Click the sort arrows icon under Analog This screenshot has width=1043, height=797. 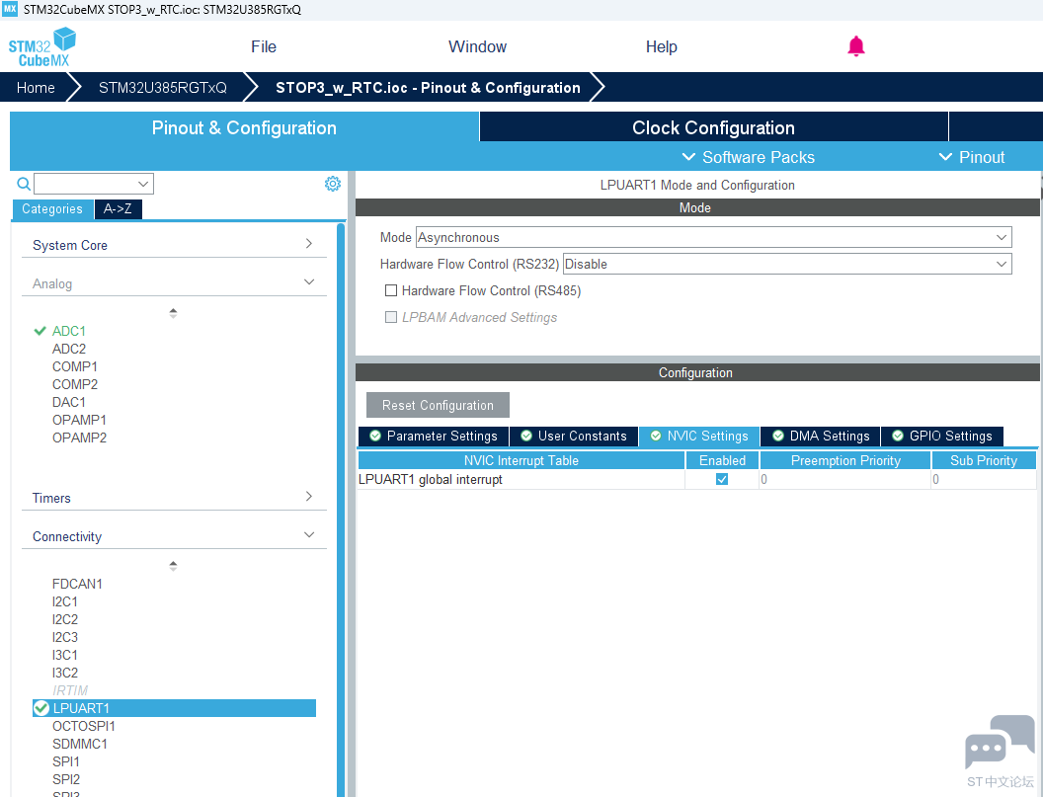click(173, 312)
